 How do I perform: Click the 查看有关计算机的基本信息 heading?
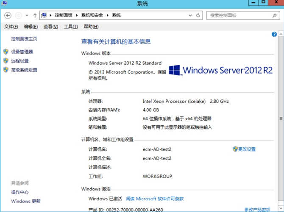click(x=116, y=41)
